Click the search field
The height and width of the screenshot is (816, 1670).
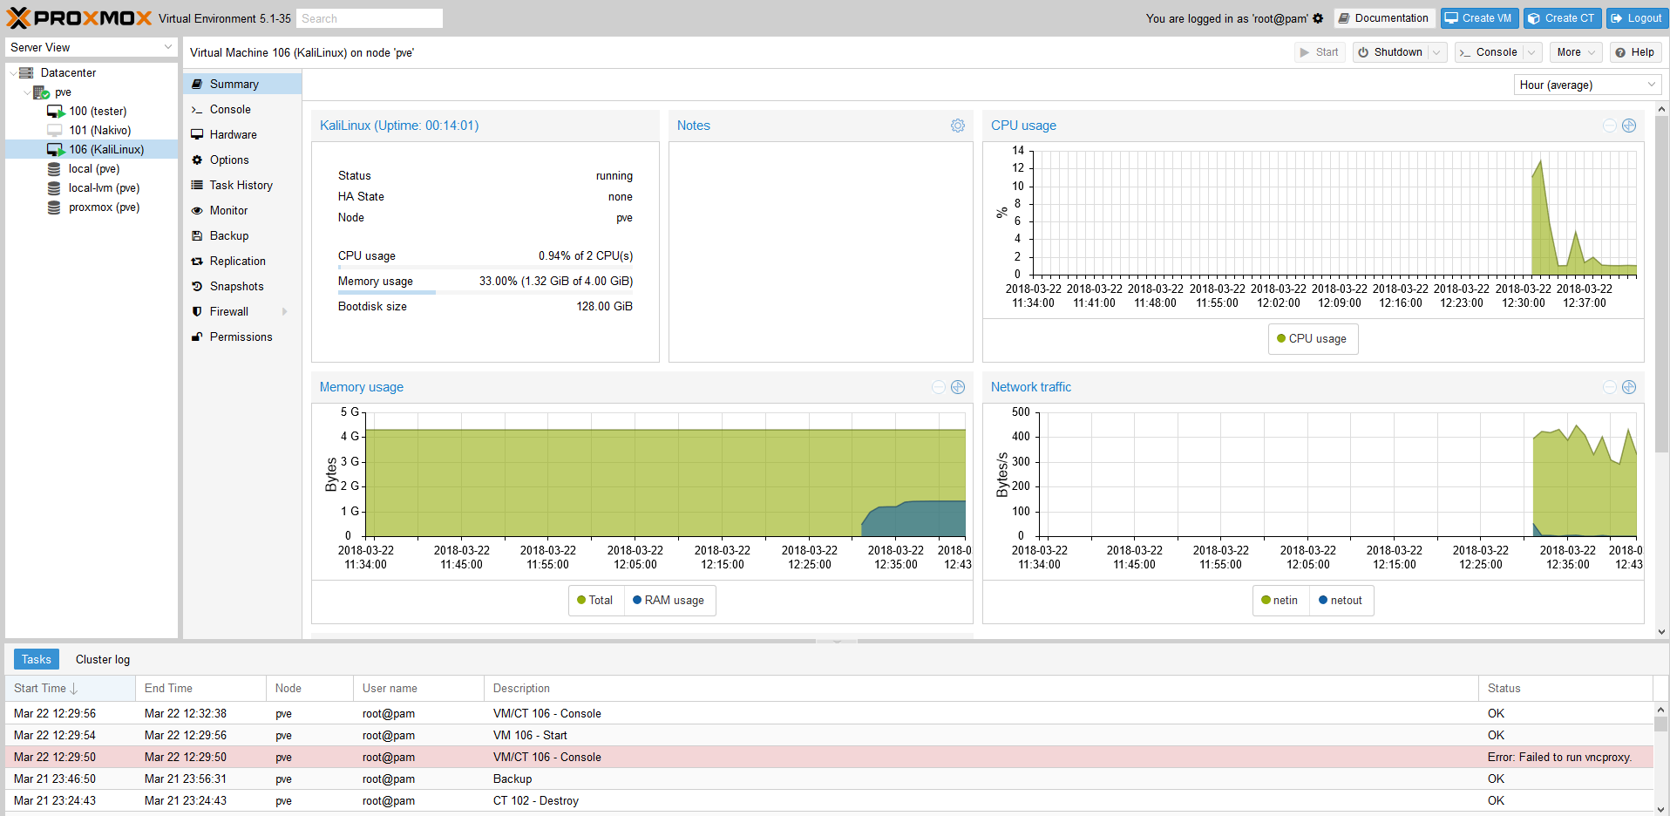pos(370,18)
